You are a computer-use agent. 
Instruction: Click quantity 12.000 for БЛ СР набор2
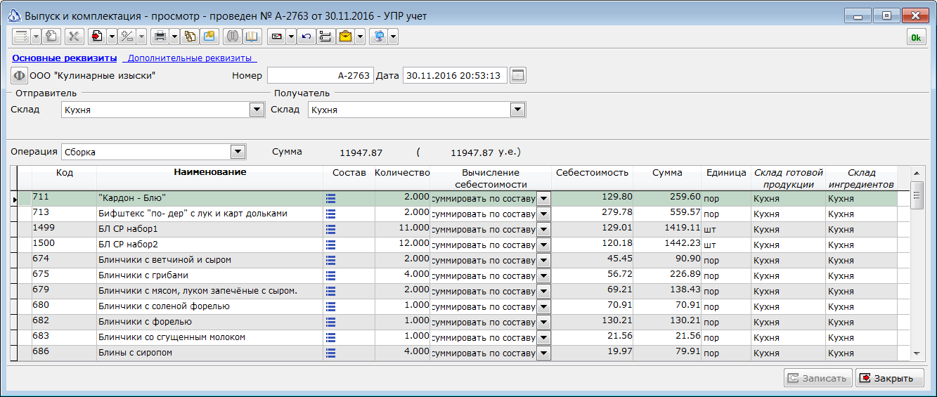pos(401,245)
